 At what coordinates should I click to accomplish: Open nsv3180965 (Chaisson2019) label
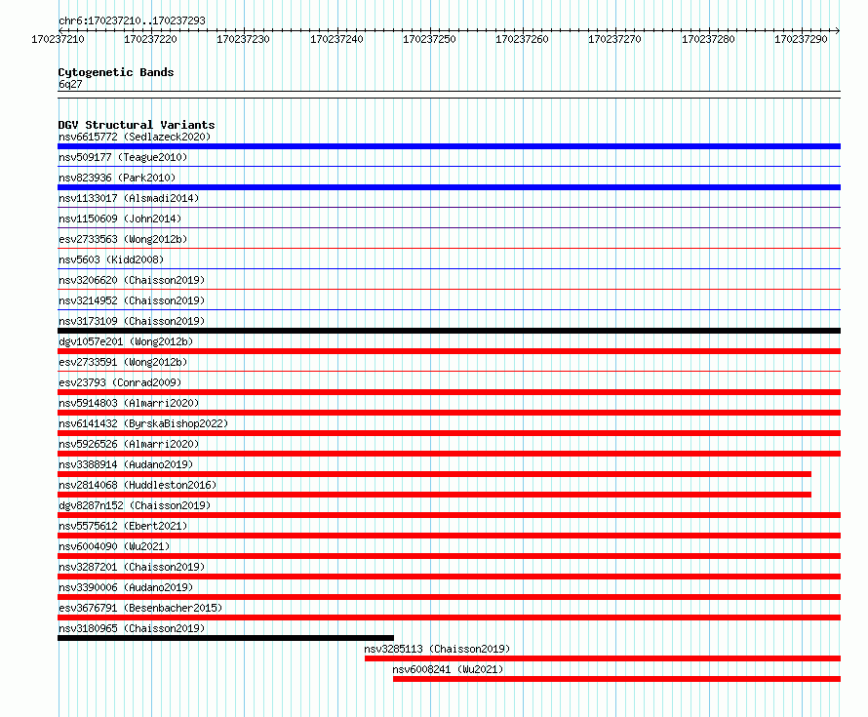click(132, 628)
